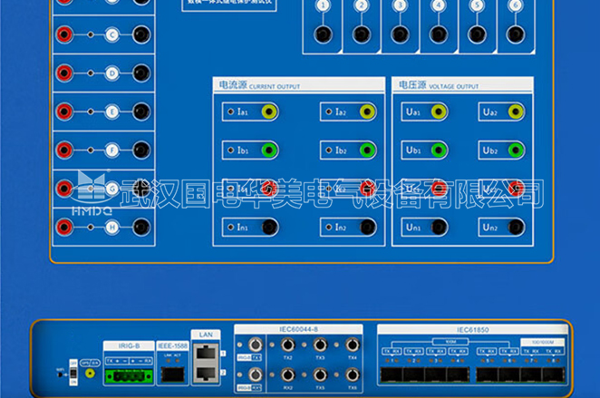Select the black Un1 voltage jack
Image resolution: width=600 pixels, height=398 pixels.
coord(439,228)
